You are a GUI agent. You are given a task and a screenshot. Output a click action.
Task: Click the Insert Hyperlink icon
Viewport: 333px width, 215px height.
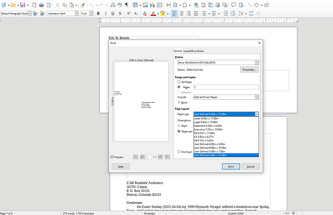click(x=196, y=5)
